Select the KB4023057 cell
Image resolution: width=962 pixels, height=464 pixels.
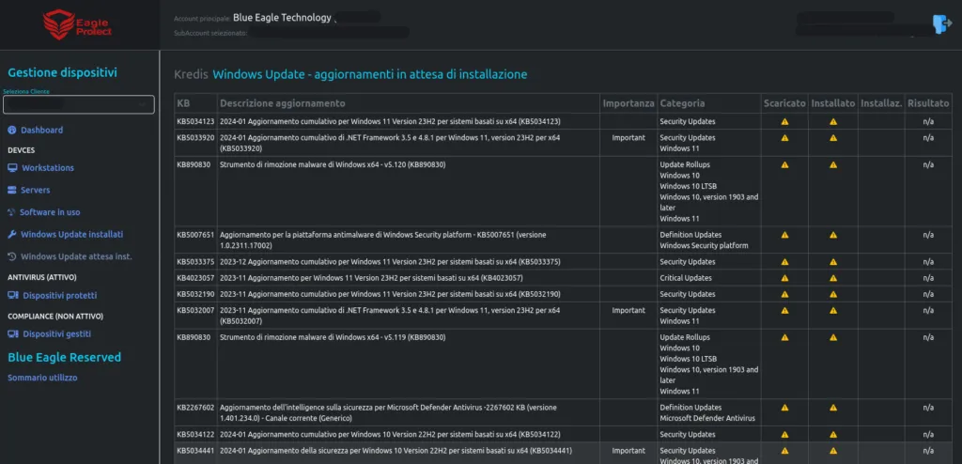point(195,278)
